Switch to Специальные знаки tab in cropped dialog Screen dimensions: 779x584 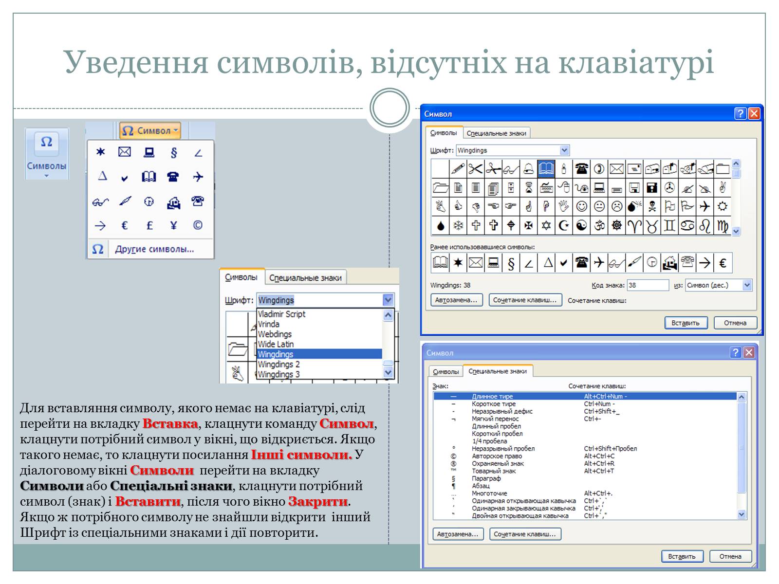coord(305,278)
